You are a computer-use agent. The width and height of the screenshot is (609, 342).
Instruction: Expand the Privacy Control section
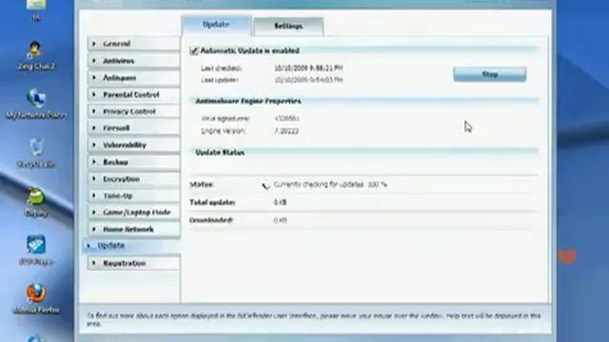134,111
